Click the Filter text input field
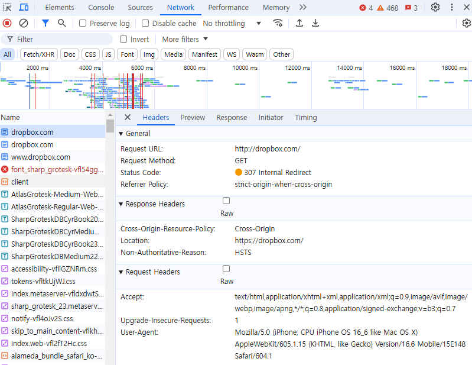Viewport: 472px width, 365px height. pyautogui.click(x=57, y=39)
